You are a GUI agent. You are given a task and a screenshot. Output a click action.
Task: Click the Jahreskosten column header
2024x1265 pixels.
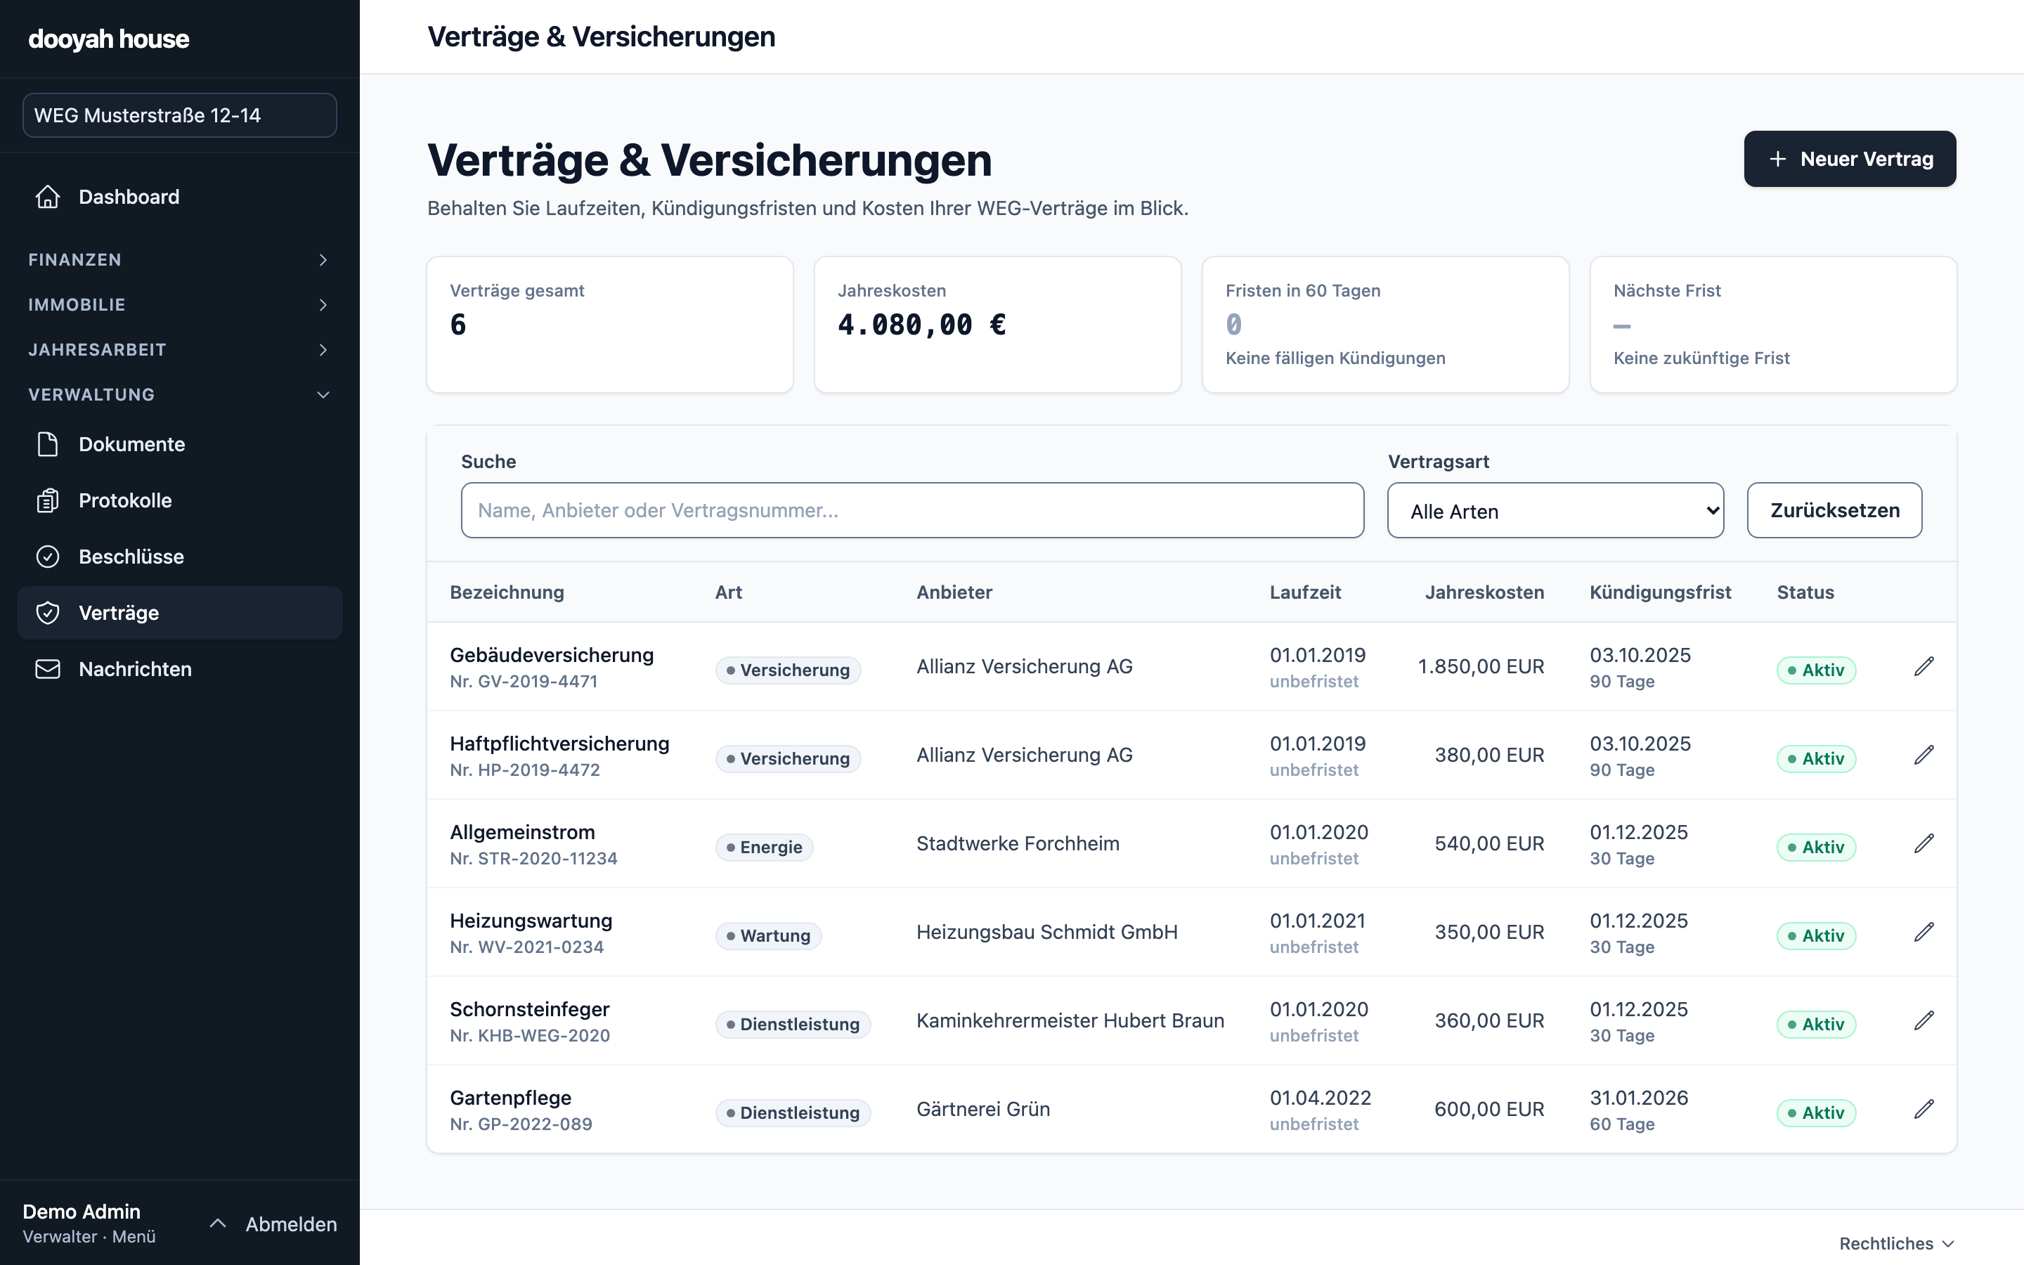1484,592
